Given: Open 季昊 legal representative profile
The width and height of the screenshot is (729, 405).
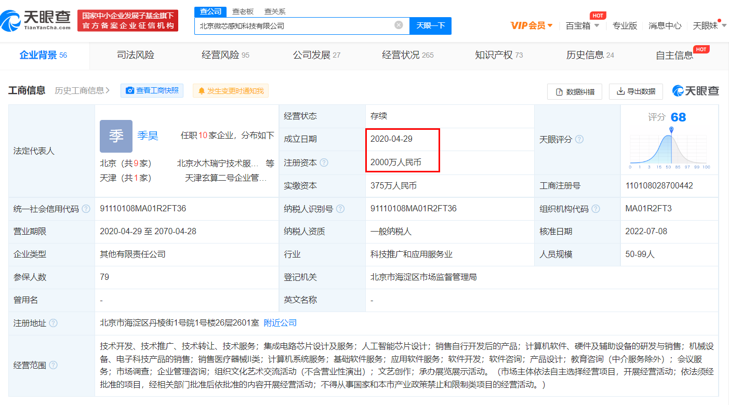Looking at the screenshot, I should [148, 136].
